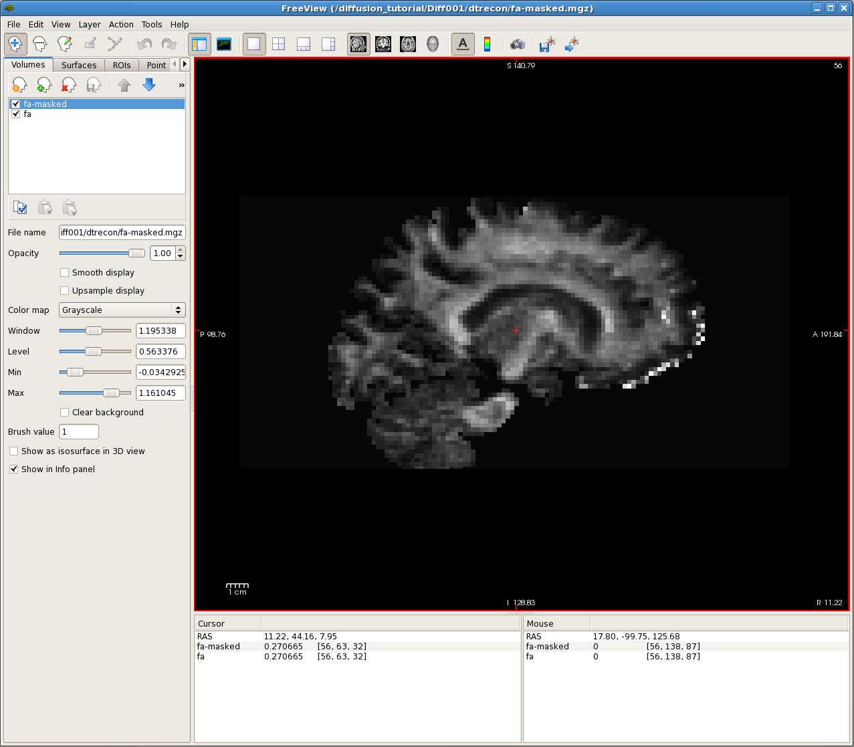Viewport: 854px width, 747px height.
Task: Enable the Smooth display checkbox
Action: (65, 273)
